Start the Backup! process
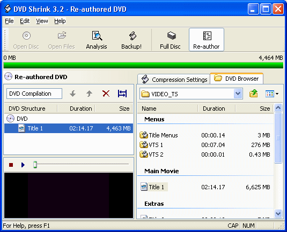The height and width of the screenshot is (232, 287). click(x=131, y=40)
